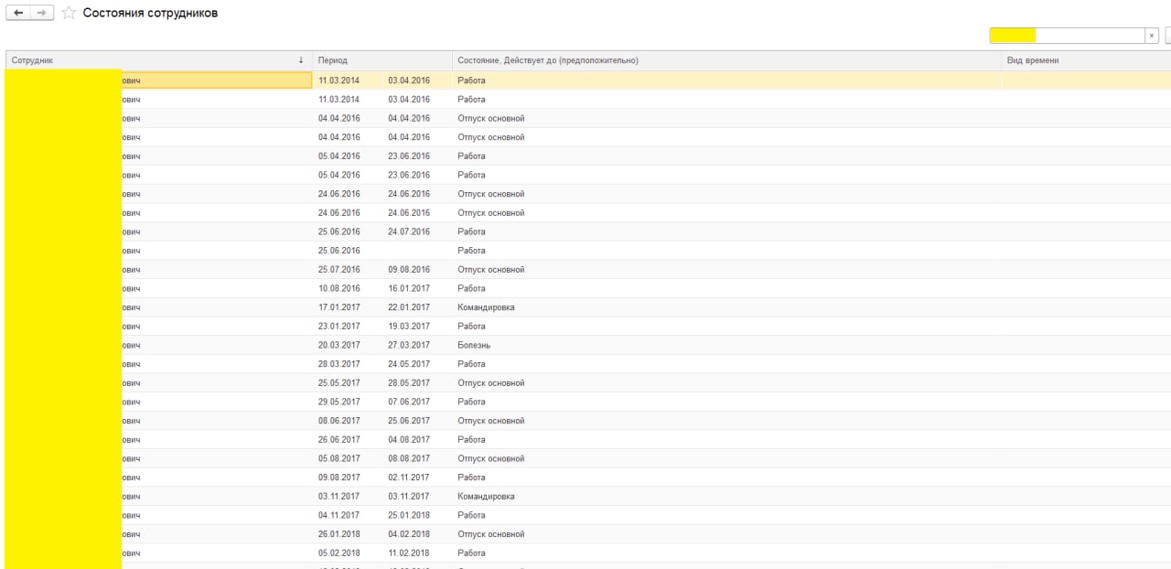Select the Командировка row starting 03.11.2017

[x=486, y=497]
